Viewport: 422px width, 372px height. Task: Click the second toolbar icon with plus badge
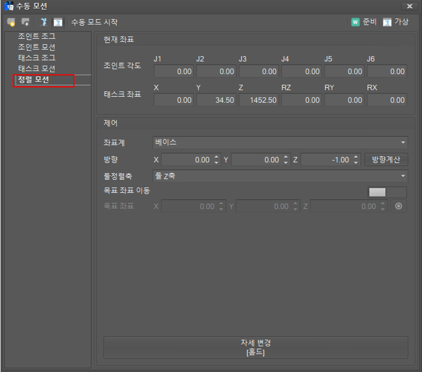tap(25, 22)
